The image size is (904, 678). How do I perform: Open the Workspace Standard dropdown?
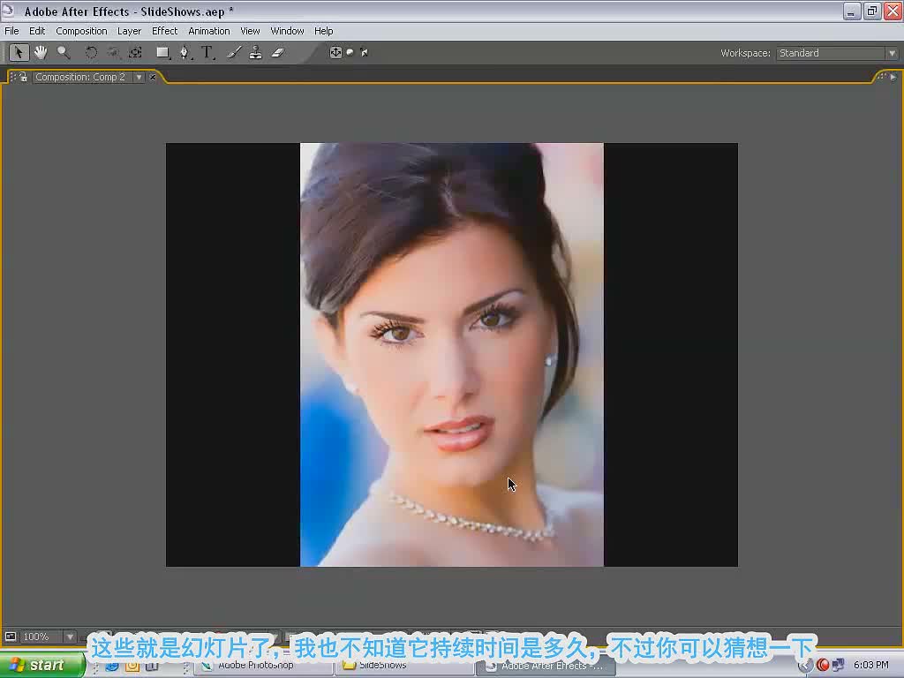coord(837,53)
